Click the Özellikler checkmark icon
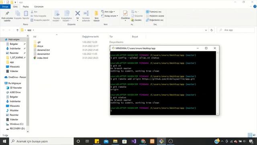 click(125, 13)
